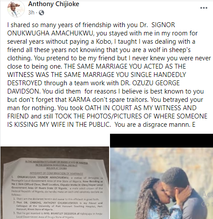This screenshot has width=213, height=219.
Task: View the affidavit document photo
Action: 55,183
